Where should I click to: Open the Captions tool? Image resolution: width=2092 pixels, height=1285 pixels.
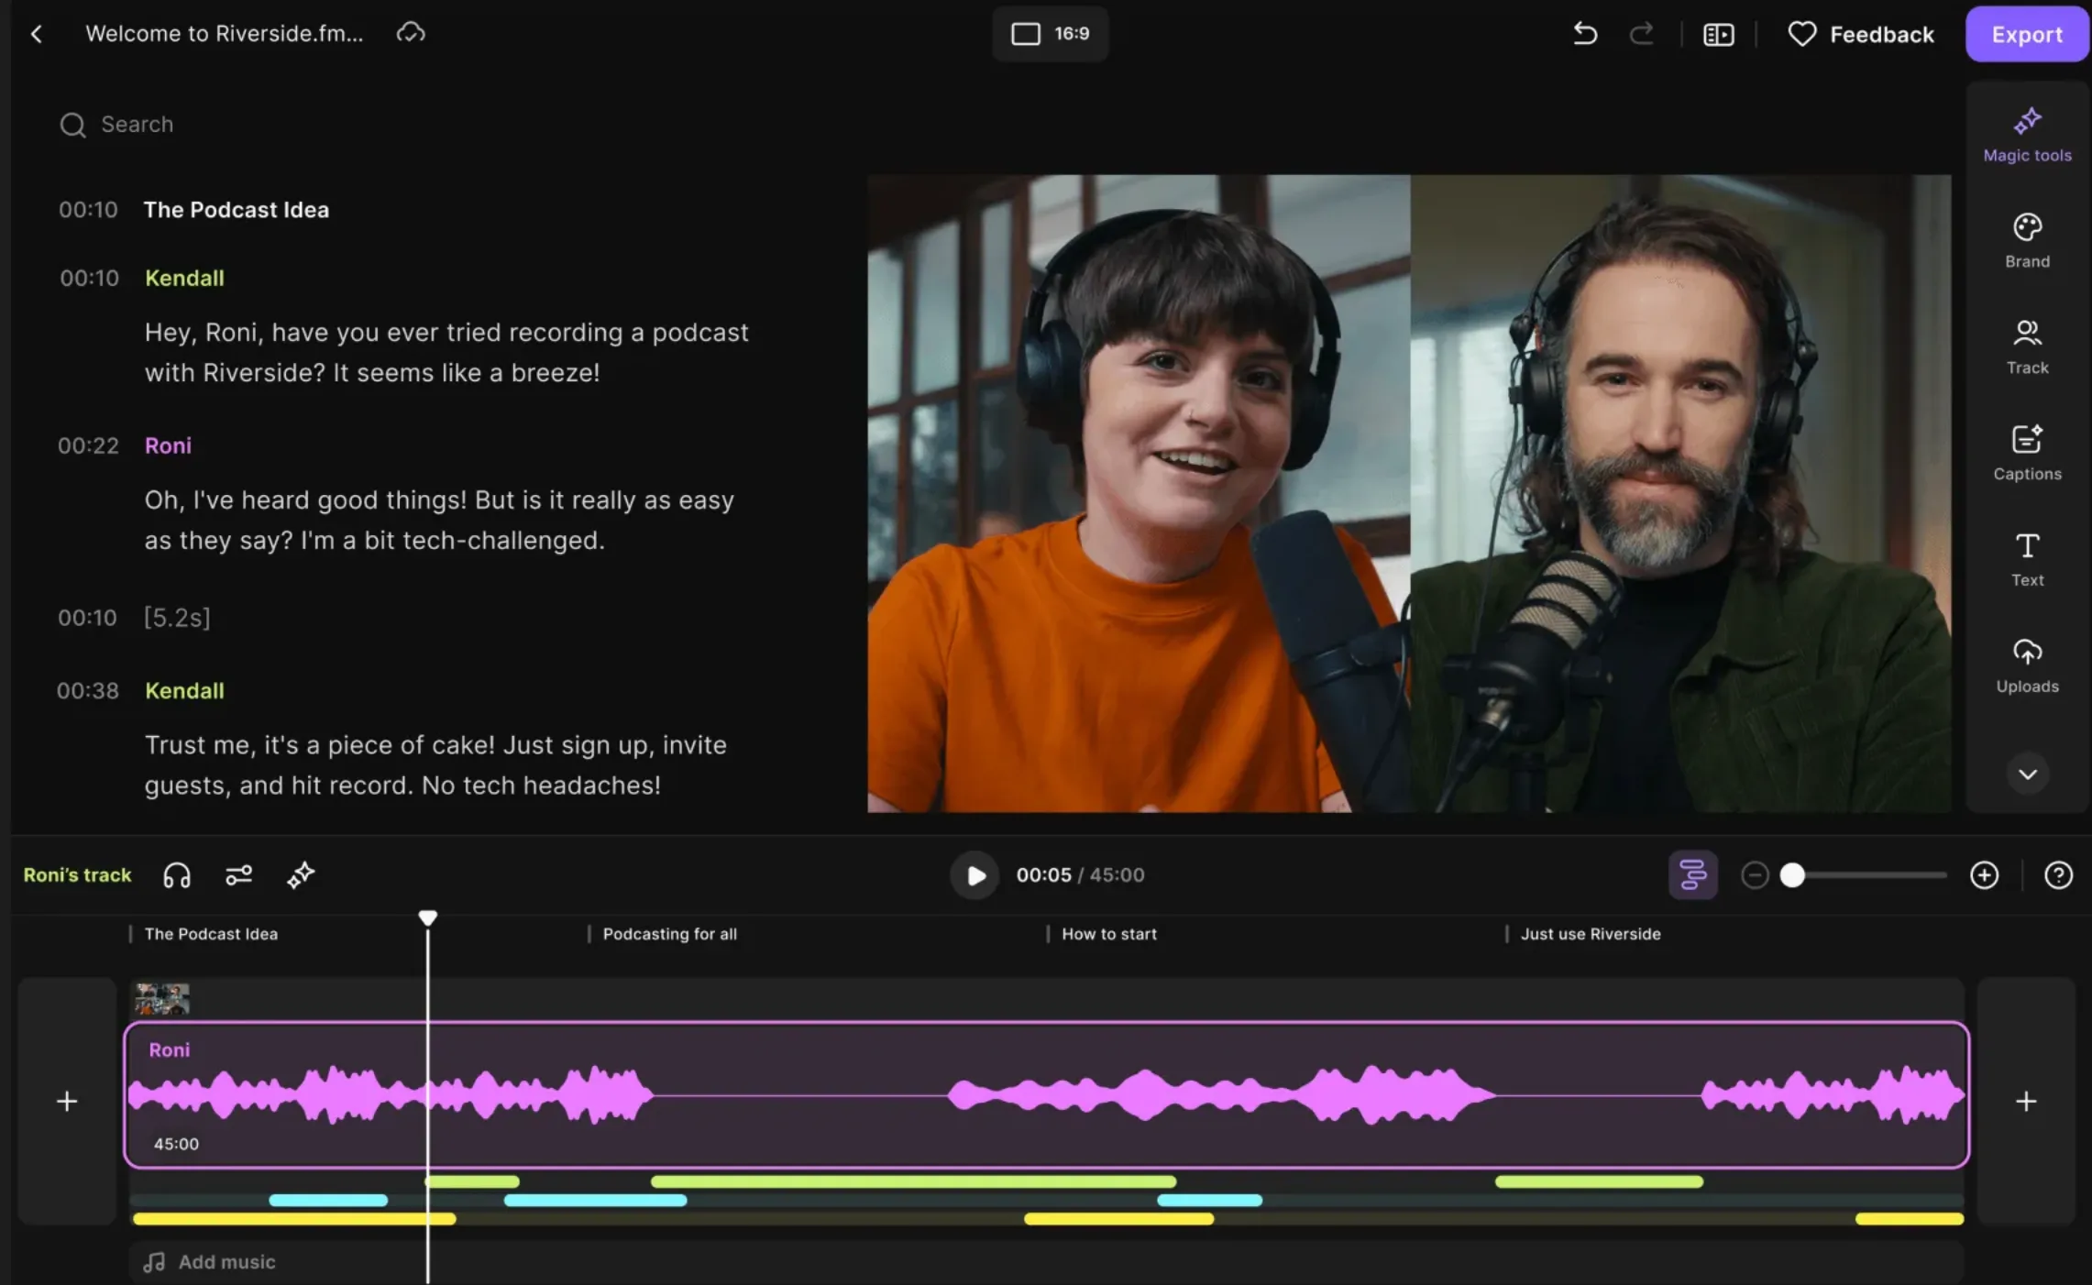[x=2027, y=452]
